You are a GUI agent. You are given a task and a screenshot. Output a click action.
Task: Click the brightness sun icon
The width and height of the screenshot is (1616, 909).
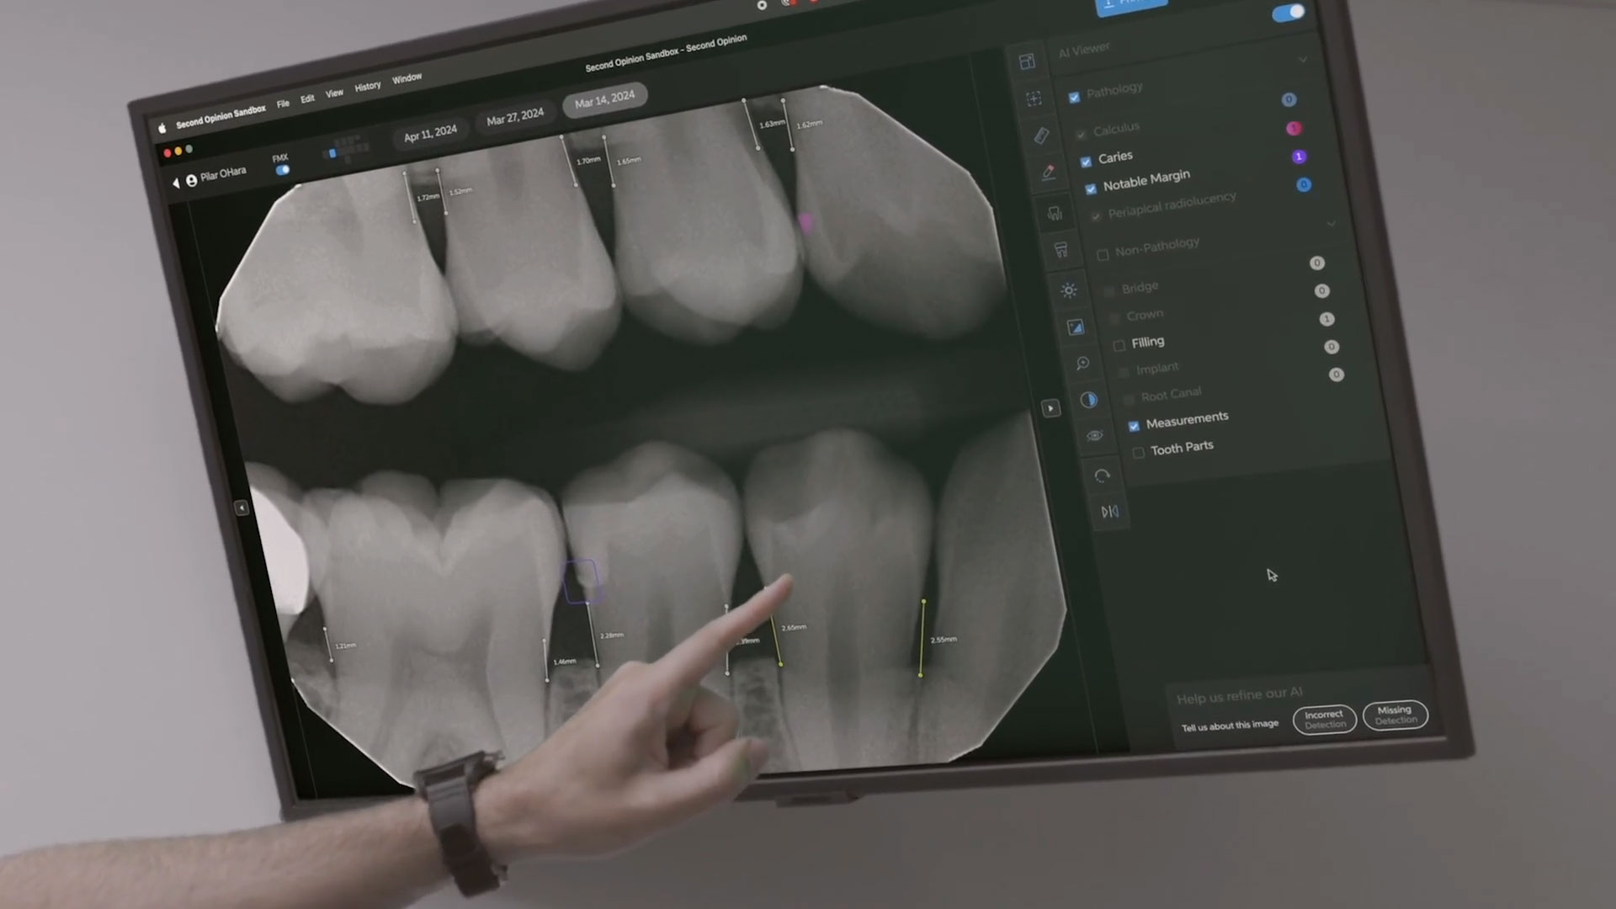[1069, 290]
